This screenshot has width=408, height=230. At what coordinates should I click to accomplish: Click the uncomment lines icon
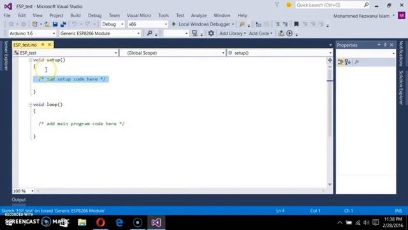tap(286, 24)
